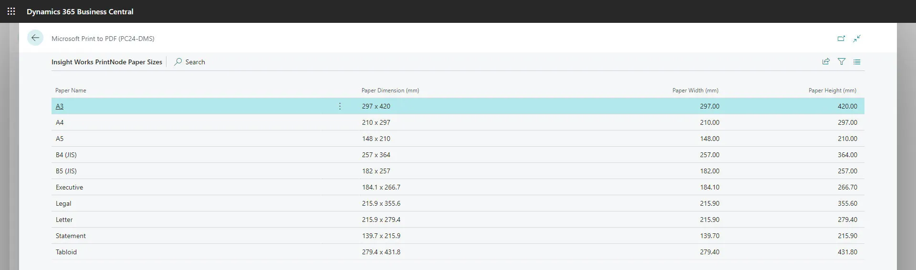
Task: Click the back arrow button
Action: [x=35, y=38]
